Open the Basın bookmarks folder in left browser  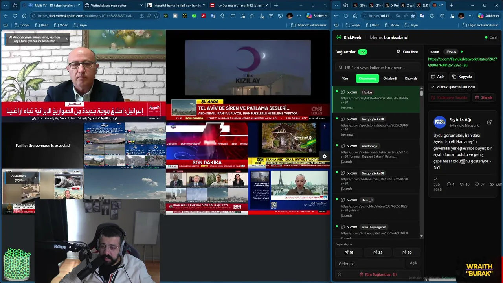tap(42, 25)
